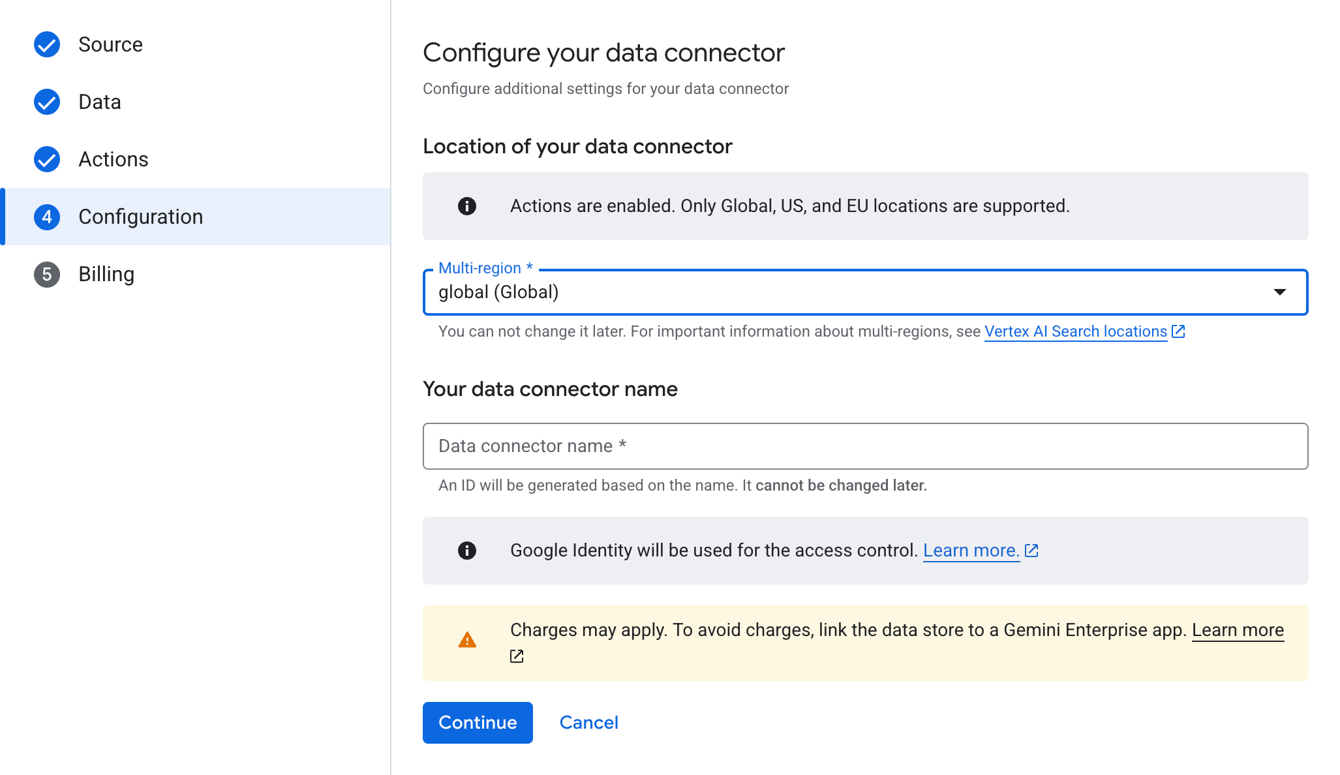Click Cancel to abandon the connector setup
The image size is (1340, 775).
click(588, 722)
